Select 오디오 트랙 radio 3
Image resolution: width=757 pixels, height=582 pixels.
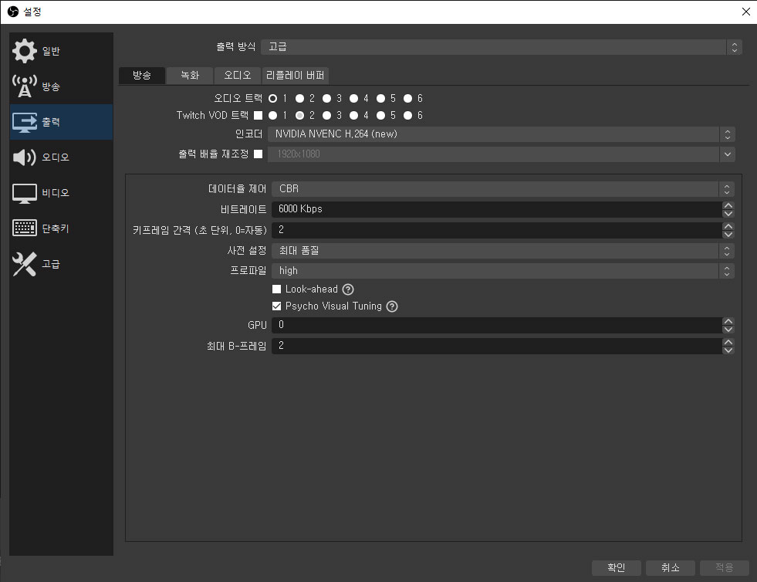point(327,99)
